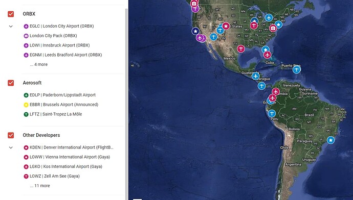Show the '... 11 more' developer entries

coord(40,186)
